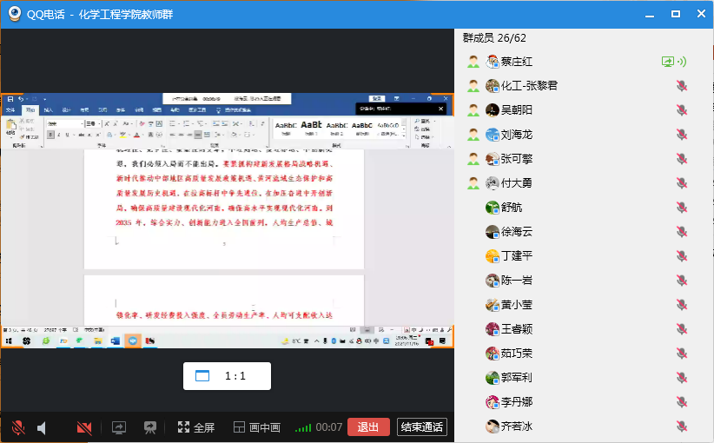
Task: Open 刘海龙's avatar in member list
Action: pyautogui.click(x=493, y=135)
